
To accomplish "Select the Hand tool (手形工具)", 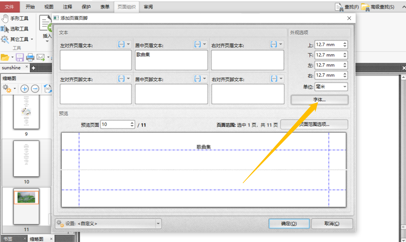I will point(15,19).
